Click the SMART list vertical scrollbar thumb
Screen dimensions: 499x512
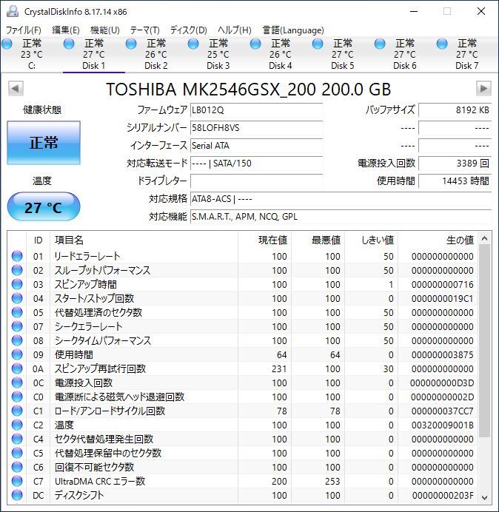[x=485, y=341]
